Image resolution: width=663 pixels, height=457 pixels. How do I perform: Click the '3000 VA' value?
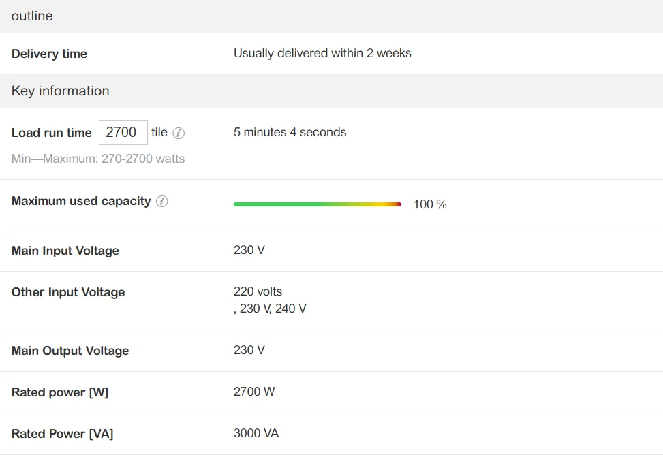tap(256, 433)
